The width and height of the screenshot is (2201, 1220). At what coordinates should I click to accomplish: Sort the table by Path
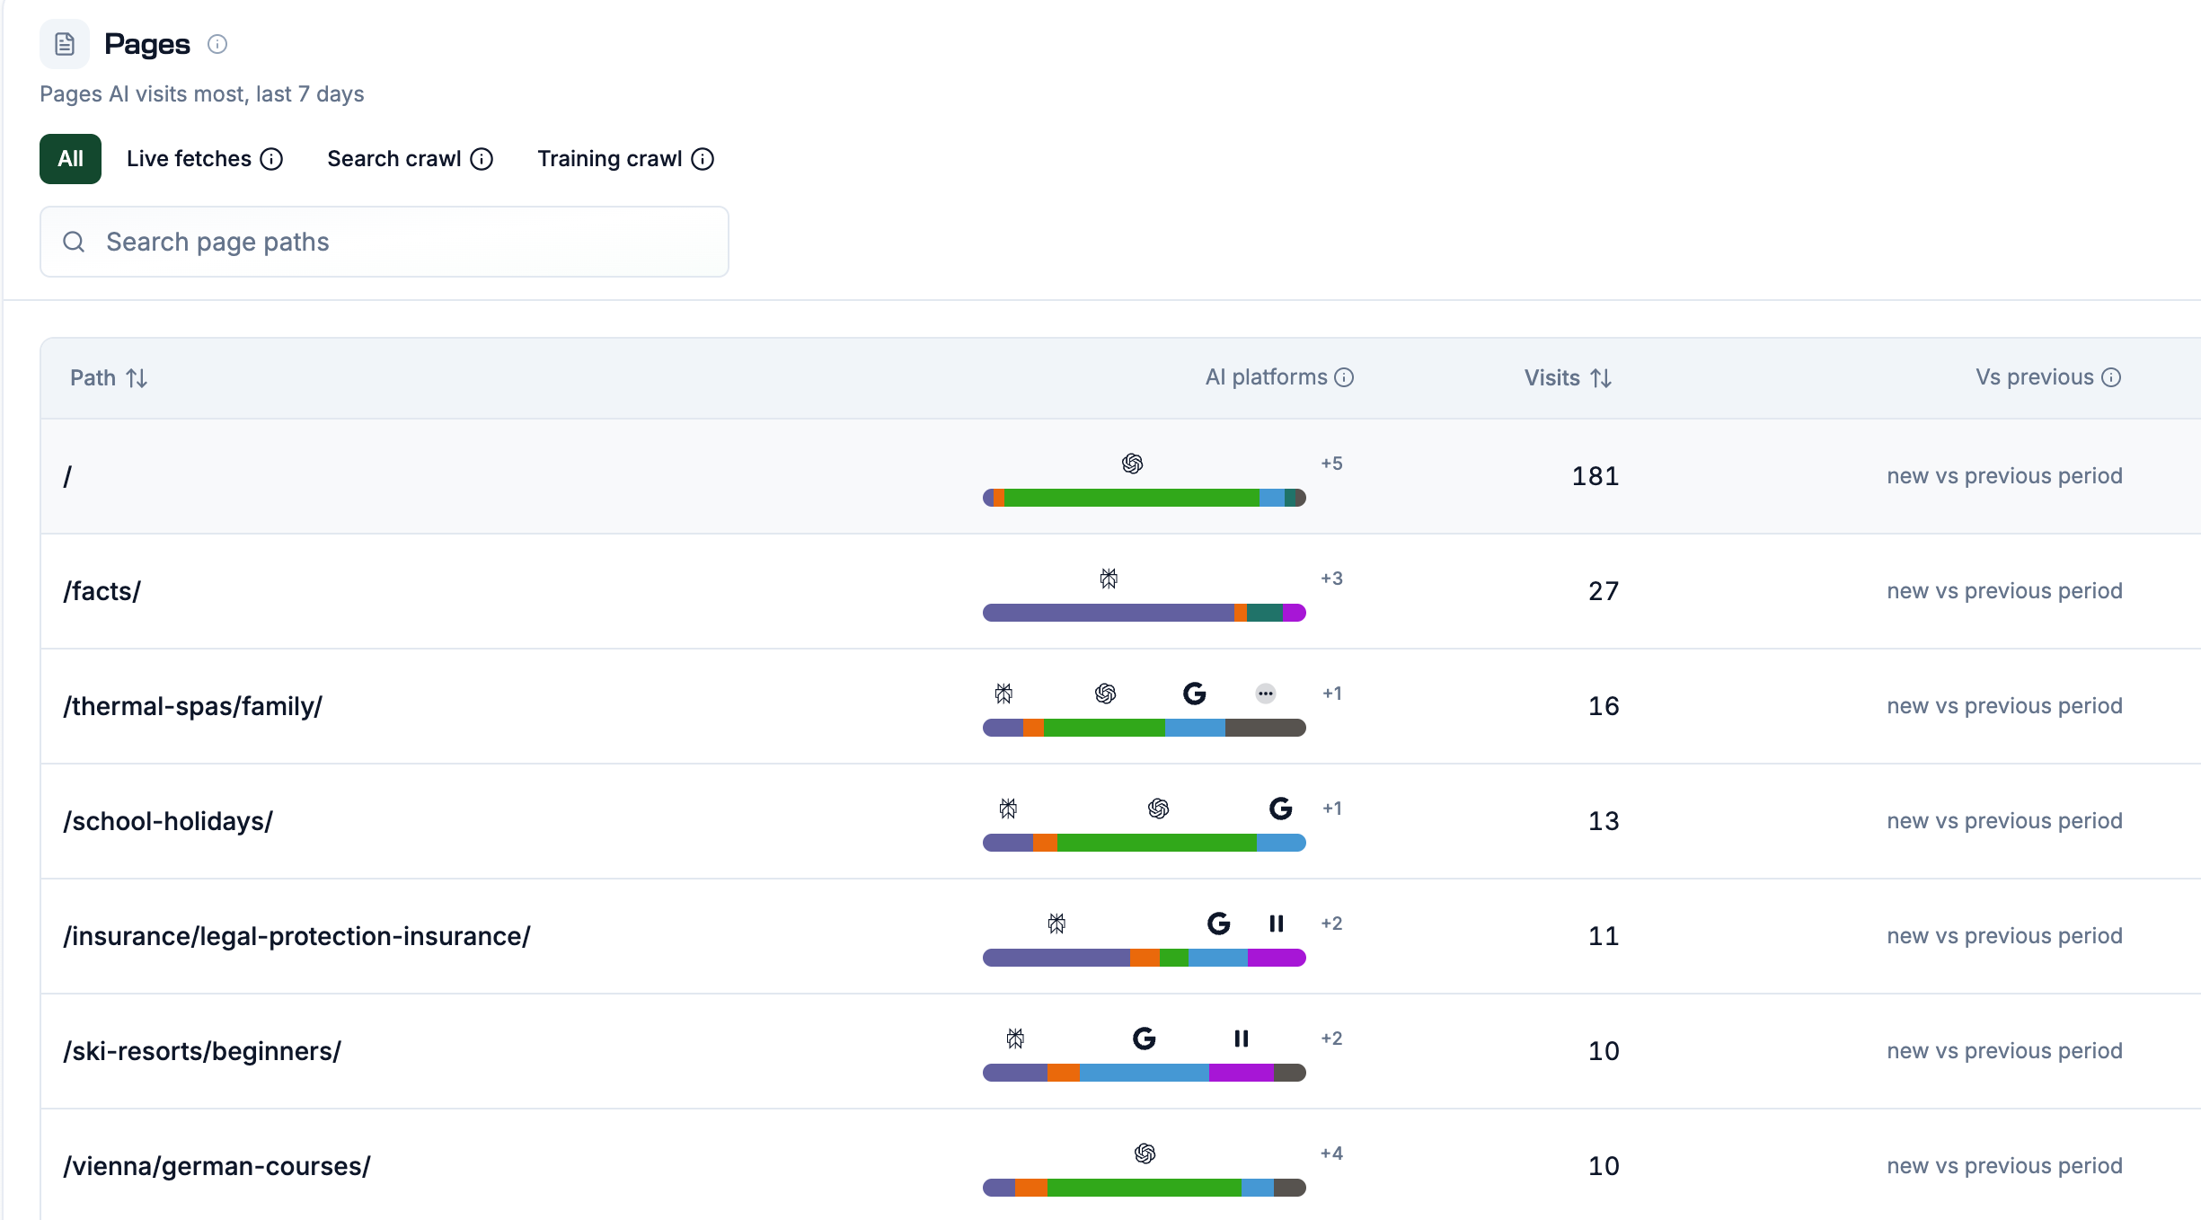[x=109, y=378]
